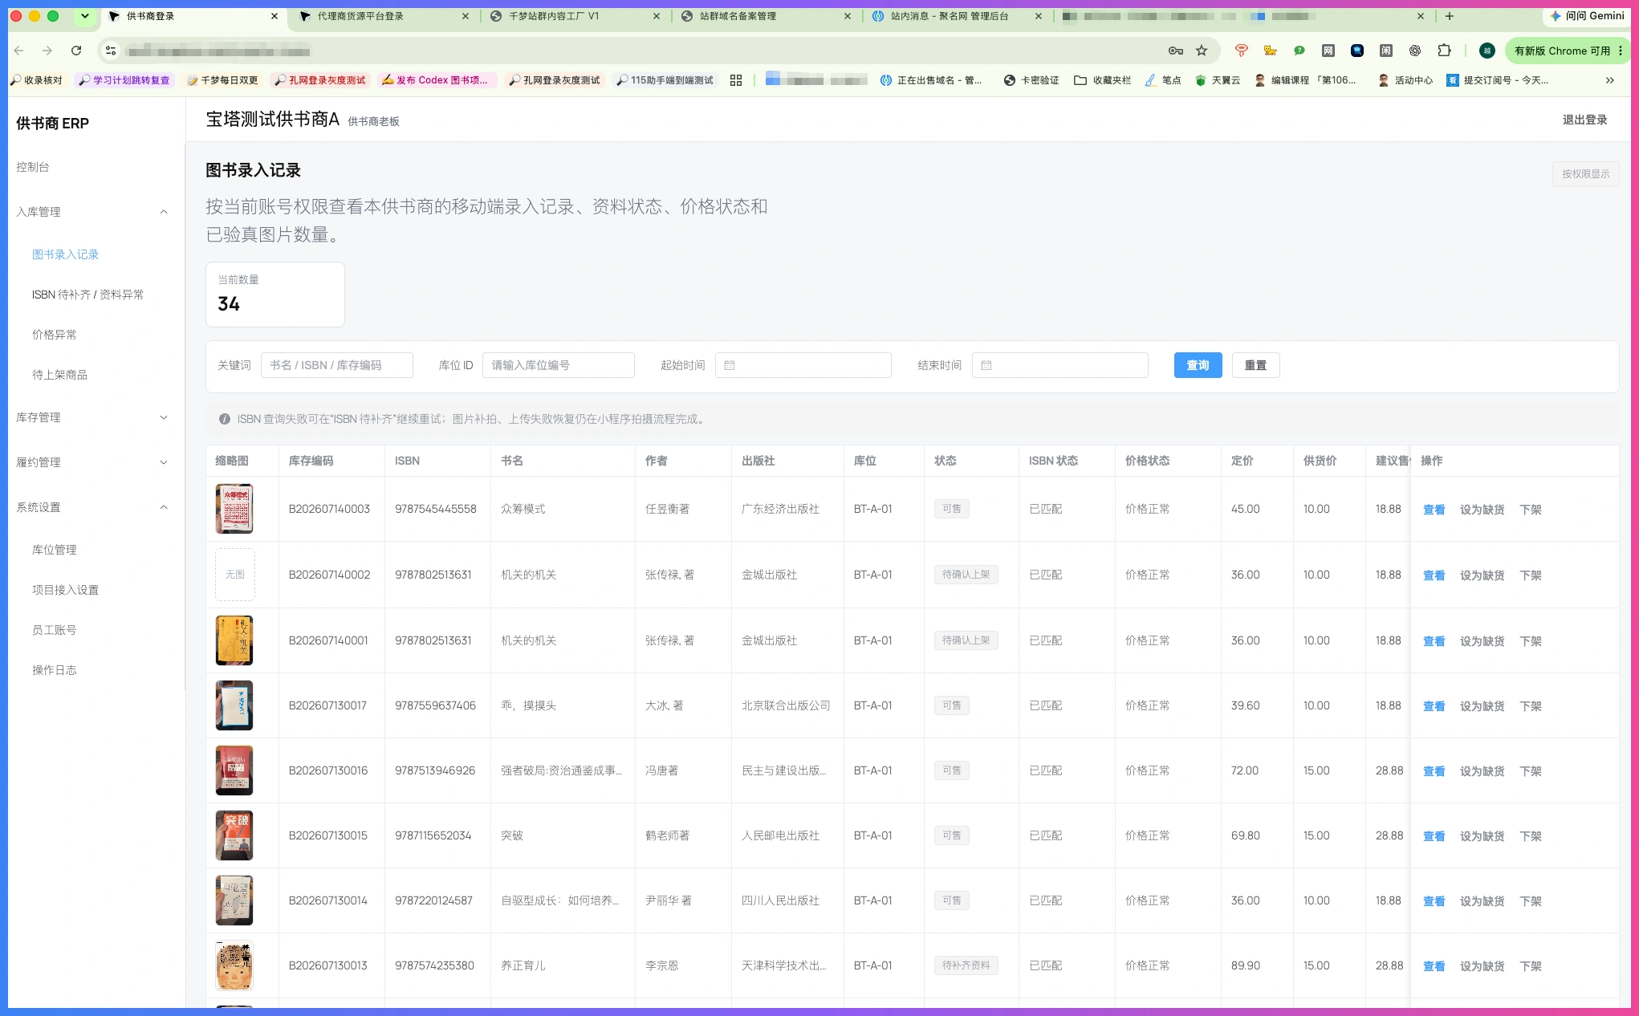Close the 代理商货源平台登录 tab
This screenshot has width=1639, height=1016.
[x=466, y=16]
